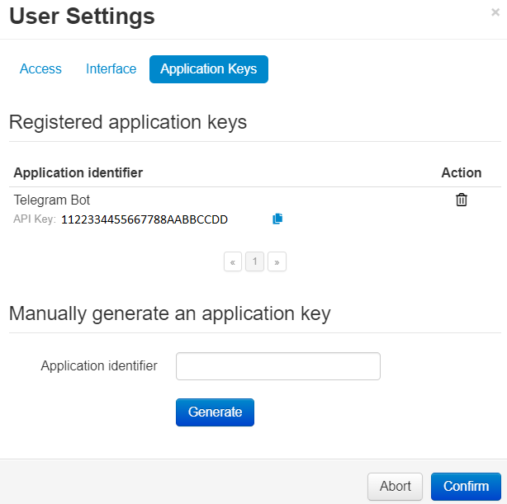Click the Registered application keys heading

click(128, 123)
